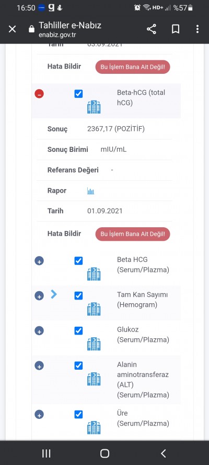The height and width of the screenshot is (465, 209).
Task: Tap the padlock site security icon
Action: click(x=31, y=29)
